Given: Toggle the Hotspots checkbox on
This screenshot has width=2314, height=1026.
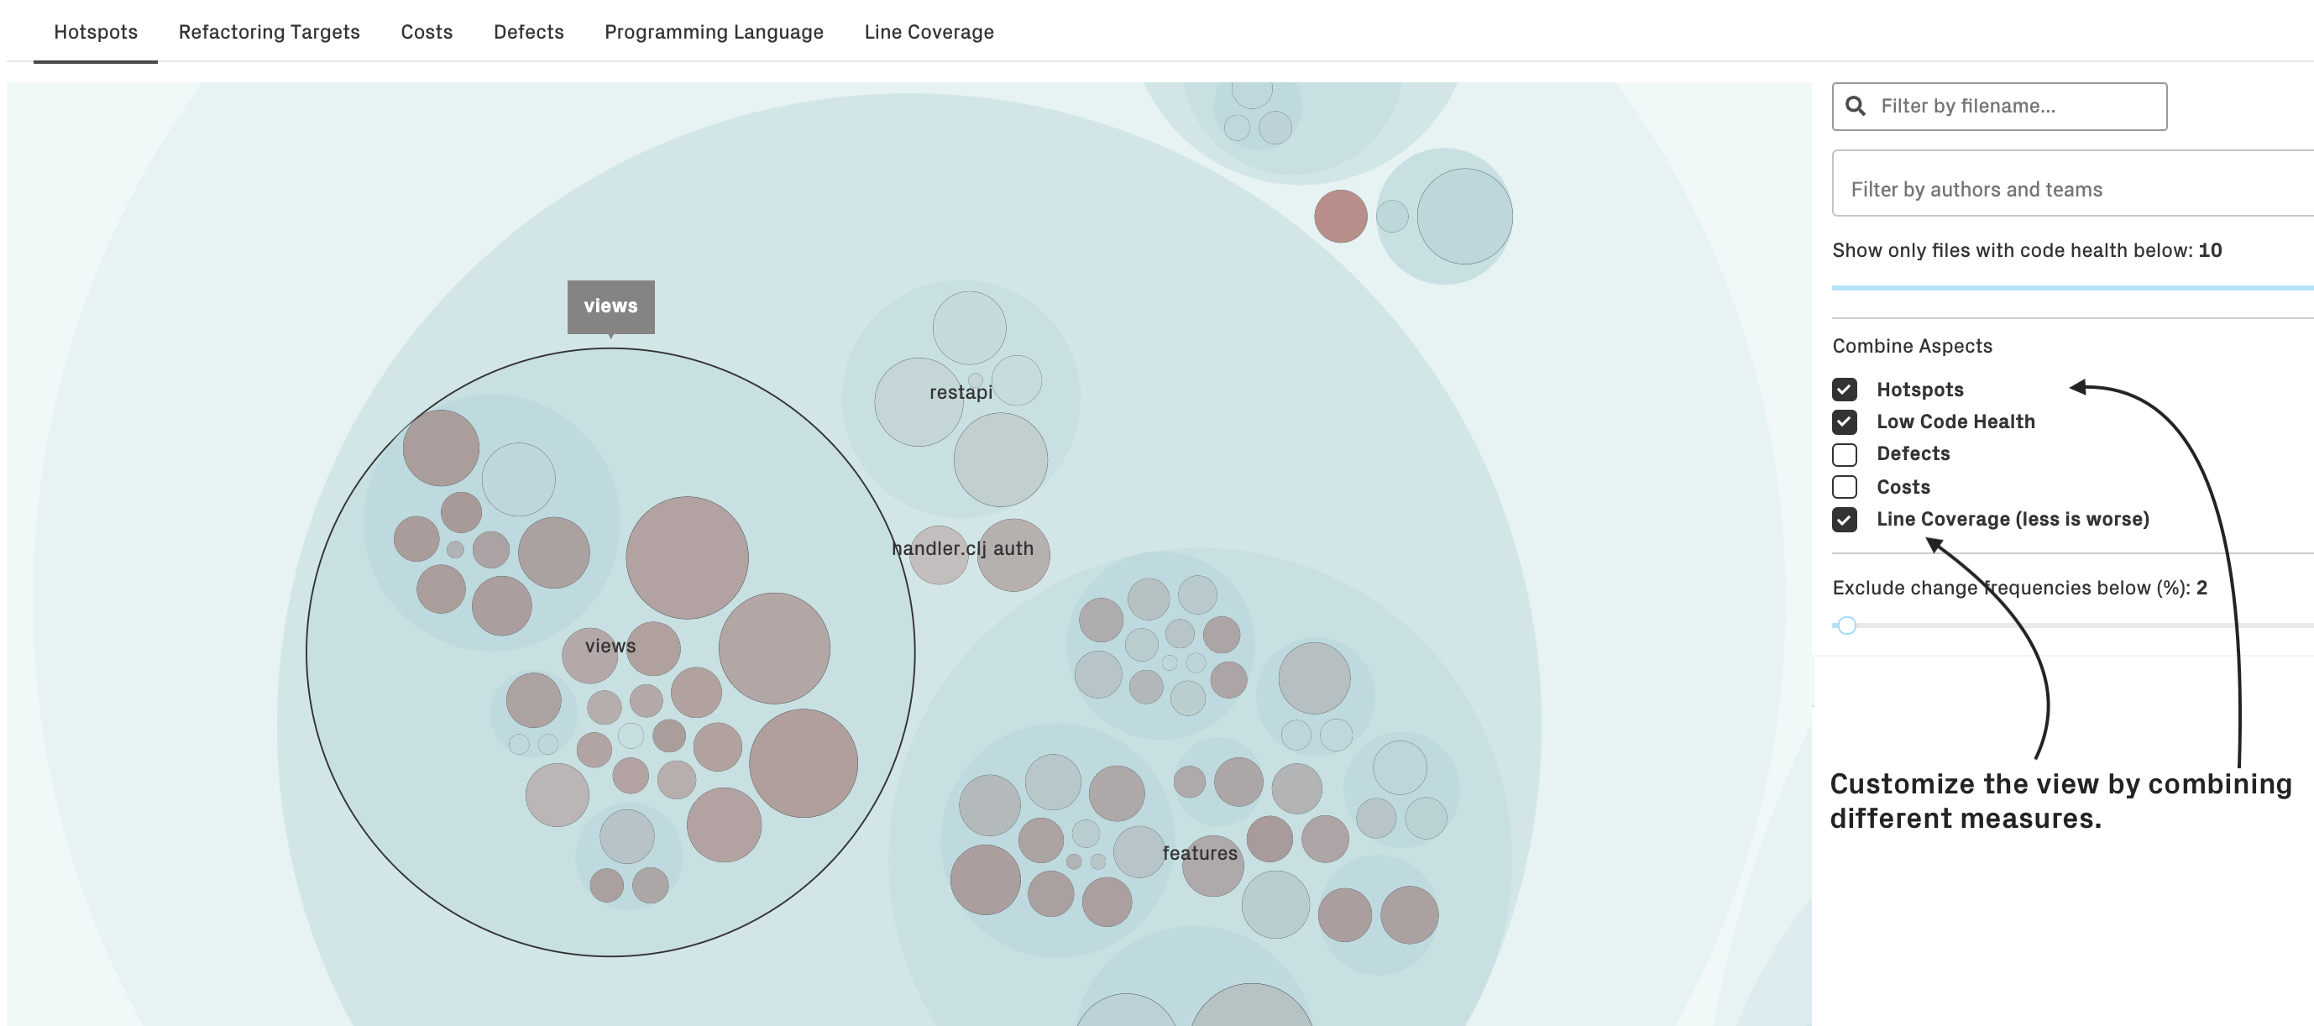Looking at the screenshot, I should coord(1845,388).
